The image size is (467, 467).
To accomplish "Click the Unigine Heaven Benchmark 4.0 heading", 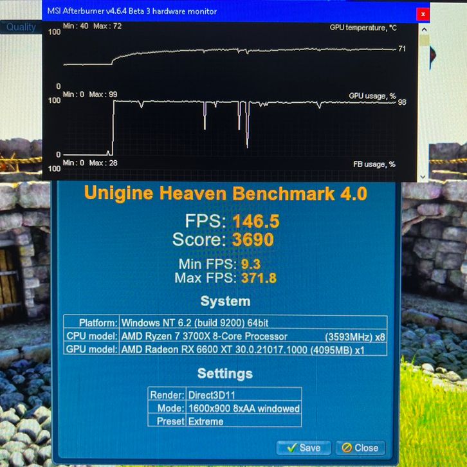I will tap(226, 194).
